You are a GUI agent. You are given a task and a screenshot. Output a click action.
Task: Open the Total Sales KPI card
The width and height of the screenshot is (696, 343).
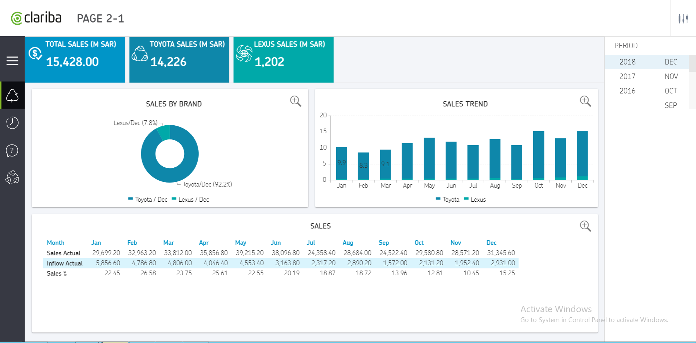coord(75,60)
